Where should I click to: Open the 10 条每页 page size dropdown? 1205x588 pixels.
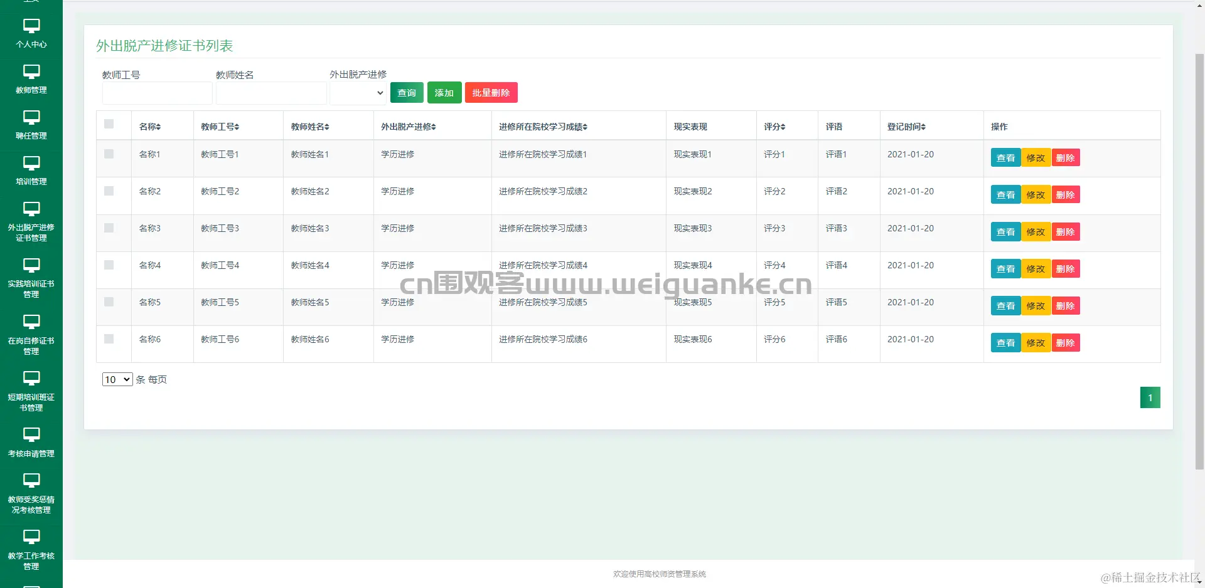[x=117, y=379]
